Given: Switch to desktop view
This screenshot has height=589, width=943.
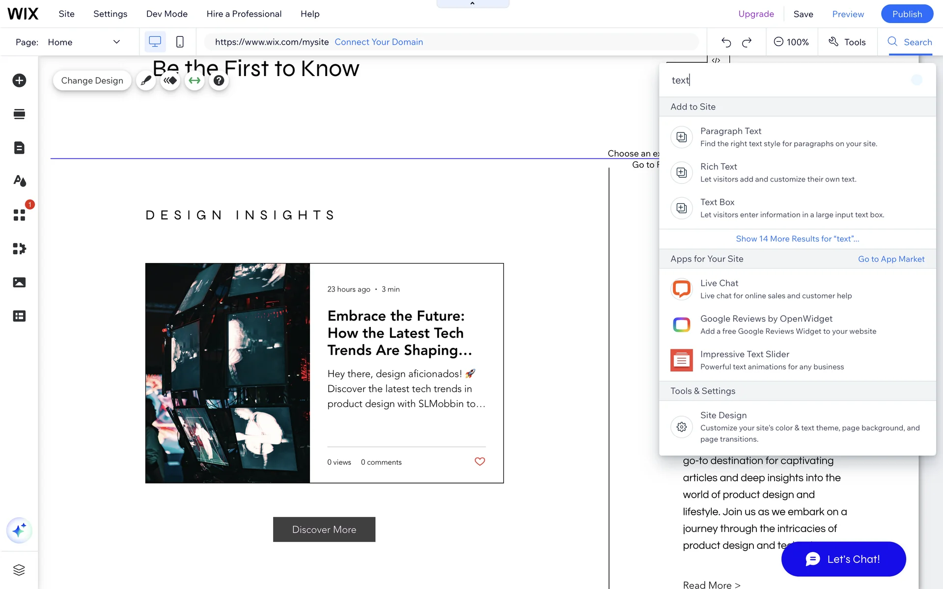Looking at the screenshot, I should (155, 42).
